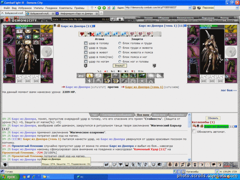
Task: Click the Windows пуск start button
Action: [10, 177]
